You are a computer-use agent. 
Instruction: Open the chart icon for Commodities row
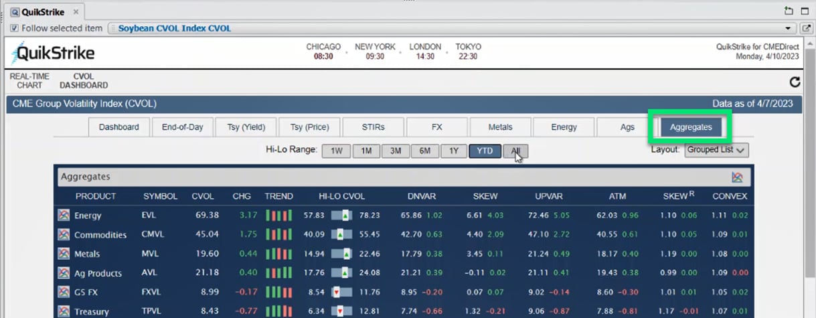coord(64,235)
